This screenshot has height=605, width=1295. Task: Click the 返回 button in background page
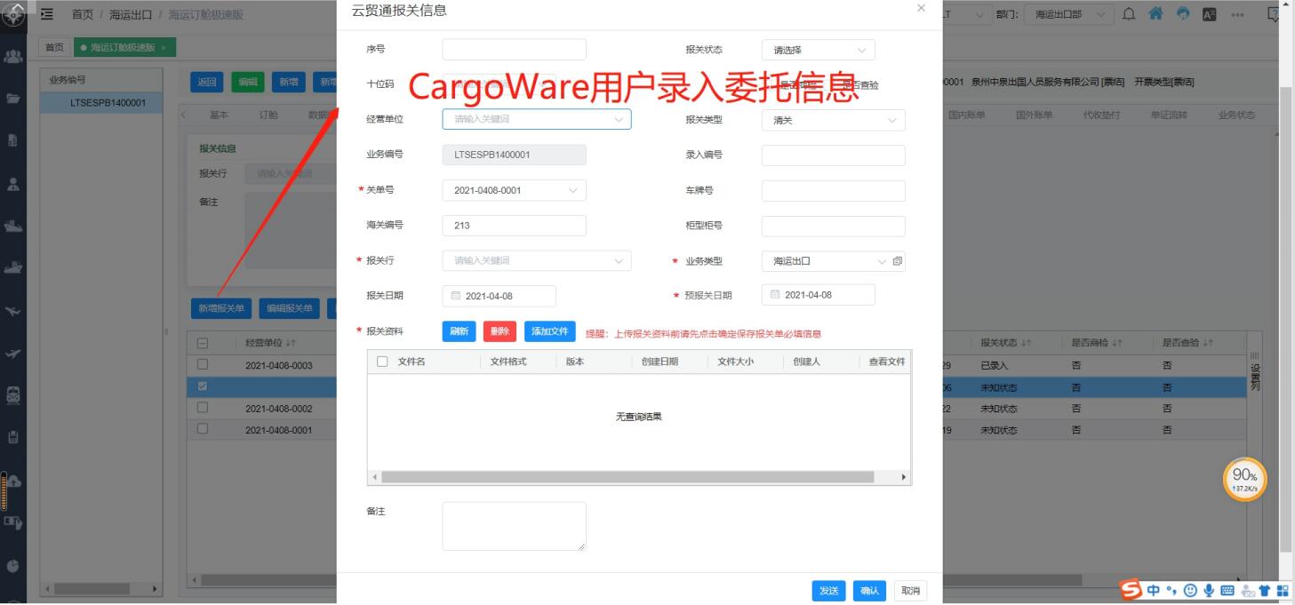click(x=207, y=83)
